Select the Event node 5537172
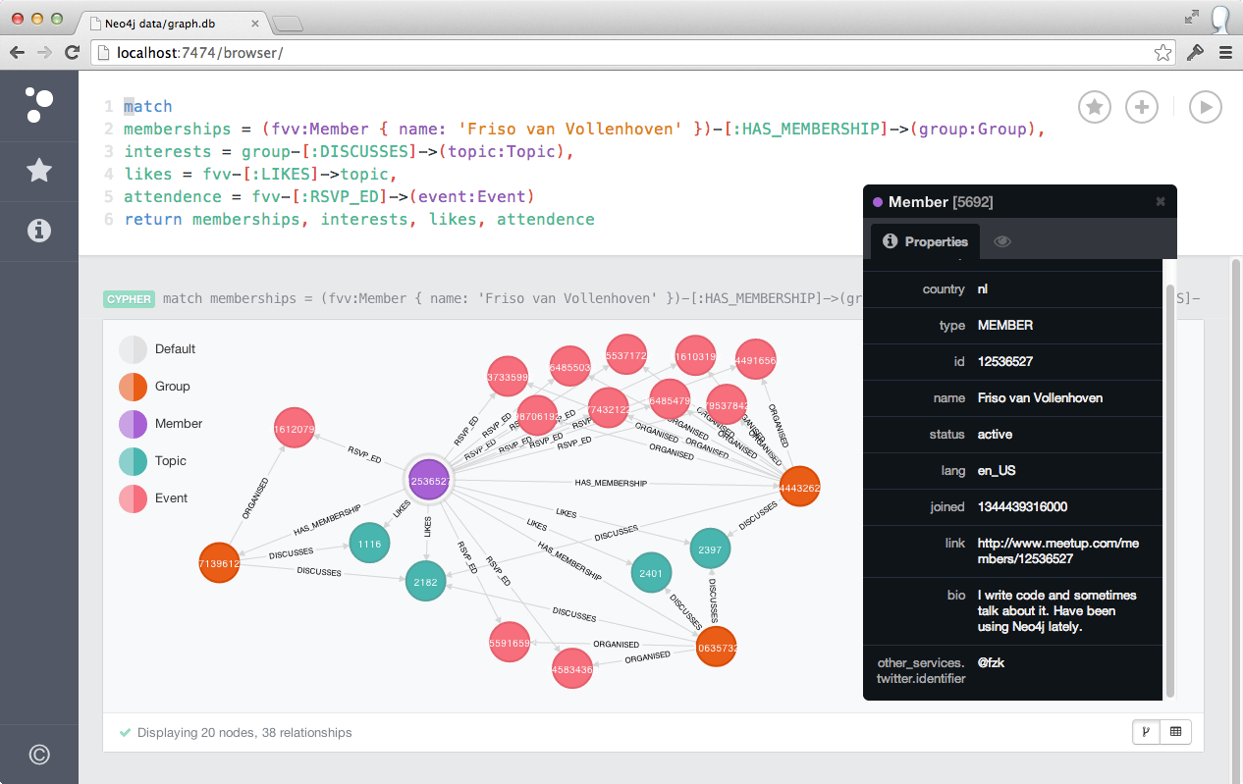1243x784 pixels. tap(625, 355)
